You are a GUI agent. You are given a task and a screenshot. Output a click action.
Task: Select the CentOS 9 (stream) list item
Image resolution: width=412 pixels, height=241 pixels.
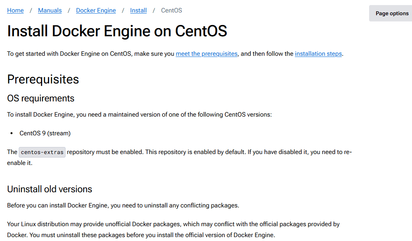(45, 133)
